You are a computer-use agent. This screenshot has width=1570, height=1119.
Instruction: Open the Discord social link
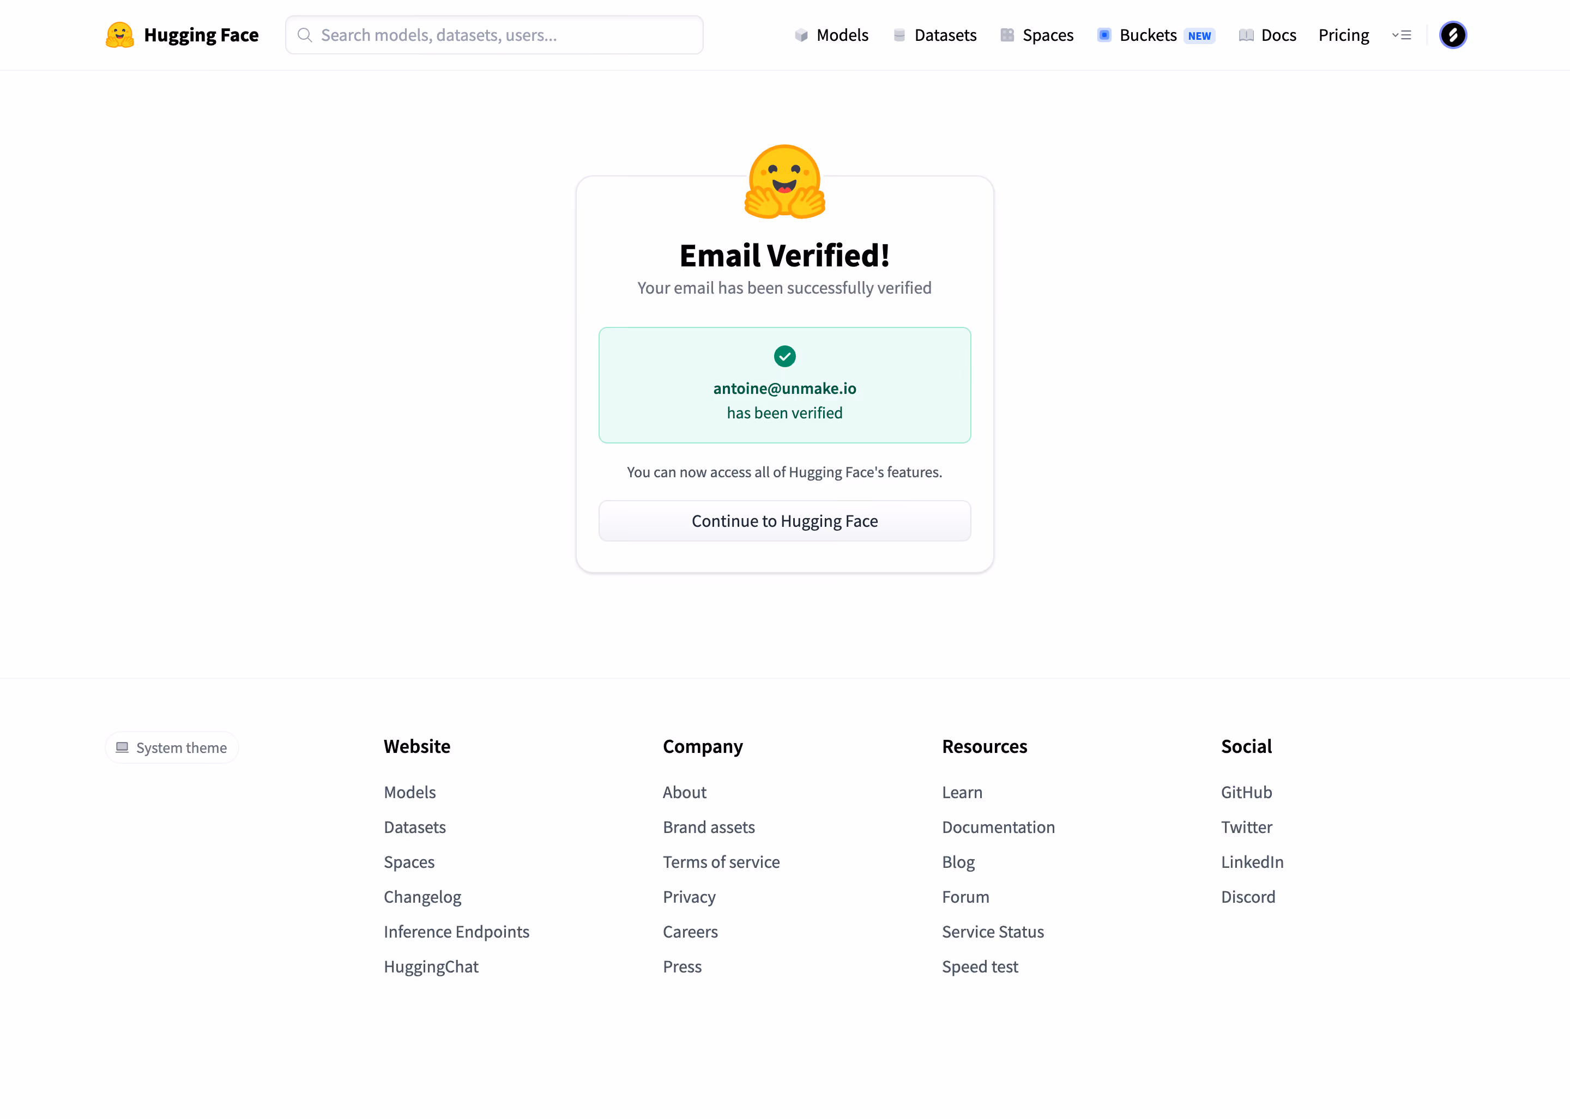[x=1248, y=897]
